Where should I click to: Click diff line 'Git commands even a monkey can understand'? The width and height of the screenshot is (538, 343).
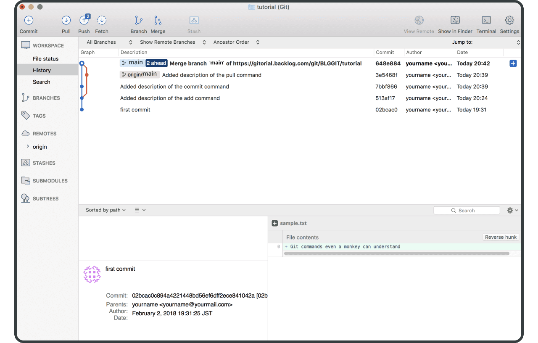pyautogui.click(x=345, y=247)
